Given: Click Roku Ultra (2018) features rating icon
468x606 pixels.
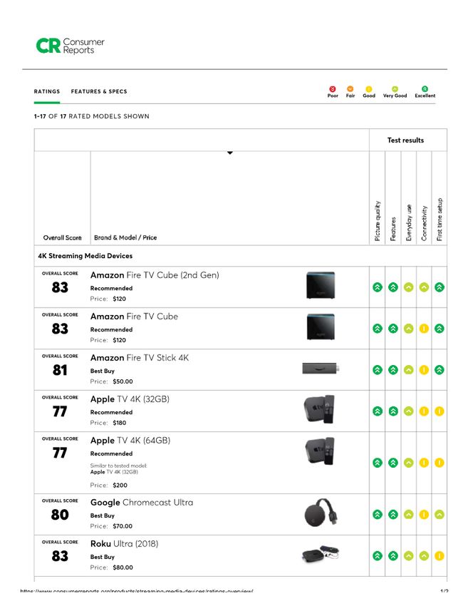Looking at the screenshot, I should pos(392,556).
